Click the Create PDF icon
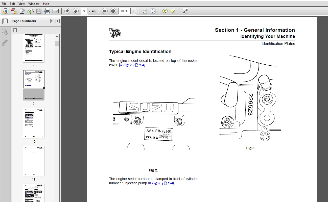 [x=14, y=11]
